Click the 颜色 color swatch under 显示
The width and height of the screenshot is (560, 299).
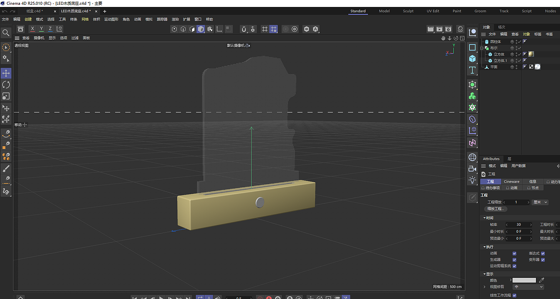(523, 280)
